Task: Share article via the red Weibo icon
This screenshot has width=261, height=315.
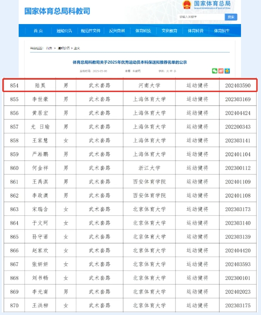Action: [x=221, y=71]
